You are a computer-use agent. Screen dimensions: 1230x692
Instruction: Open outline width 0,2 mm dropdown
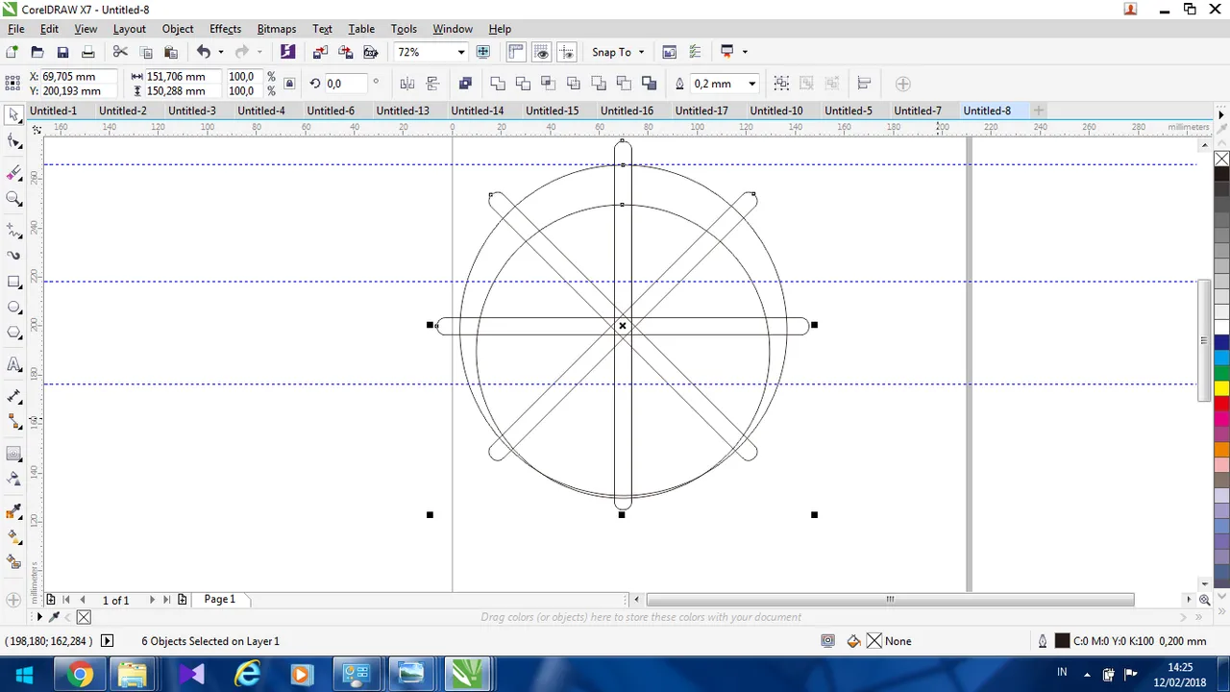(x=751, y=84)
